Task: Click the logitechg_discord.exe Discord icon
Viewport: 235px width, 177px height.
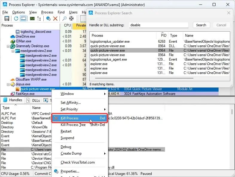Action: tap(18, 32)
